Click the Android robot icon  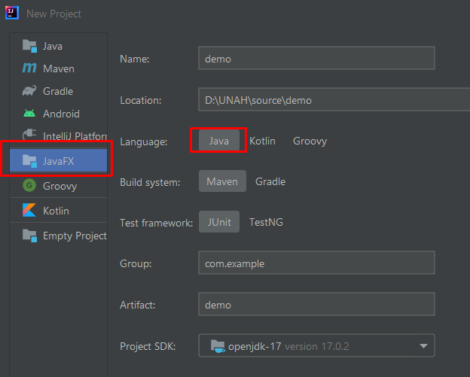(x=29, y=113)
